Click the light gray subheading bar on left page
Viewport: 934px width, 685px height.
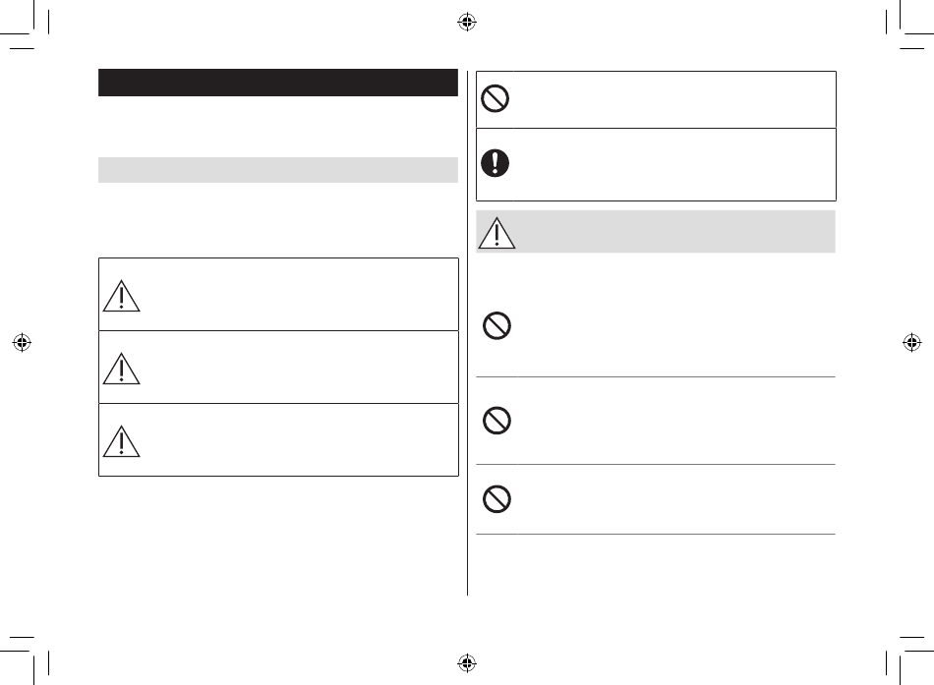[278, 170]
